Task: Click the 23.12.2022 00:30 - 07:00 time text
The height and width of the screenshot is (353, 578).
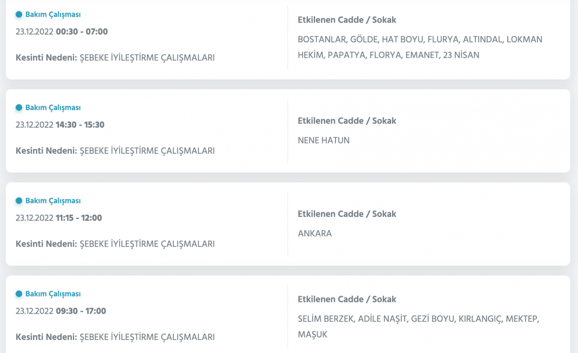Action: coord(62,32)
